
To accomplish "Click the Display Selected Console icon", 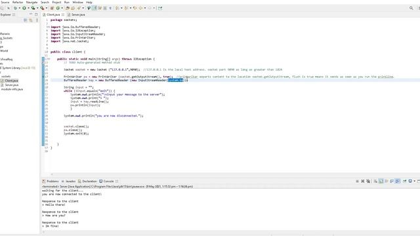I will [410, 181].
